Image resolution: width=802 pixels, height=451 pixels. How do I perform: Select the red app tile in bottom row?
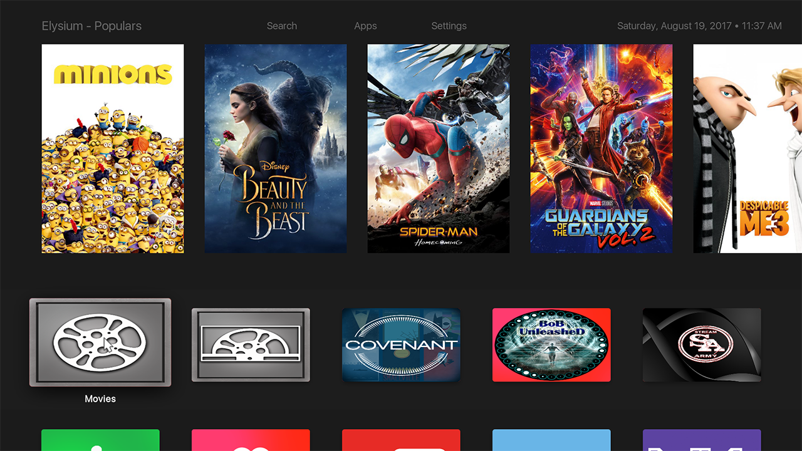[401, 440]
